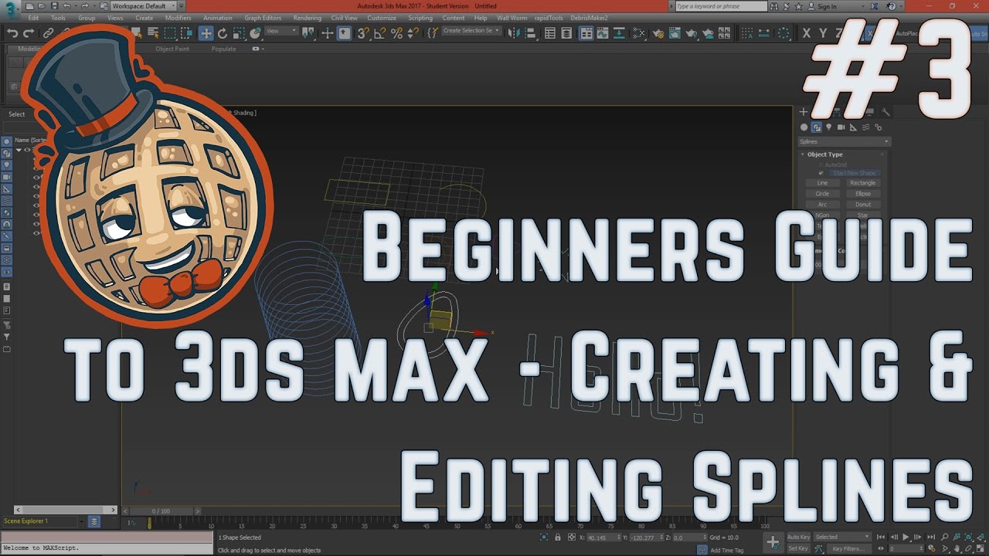Click the time slider showing 0 / 100

pyautogui.click(x=160, y=511)
